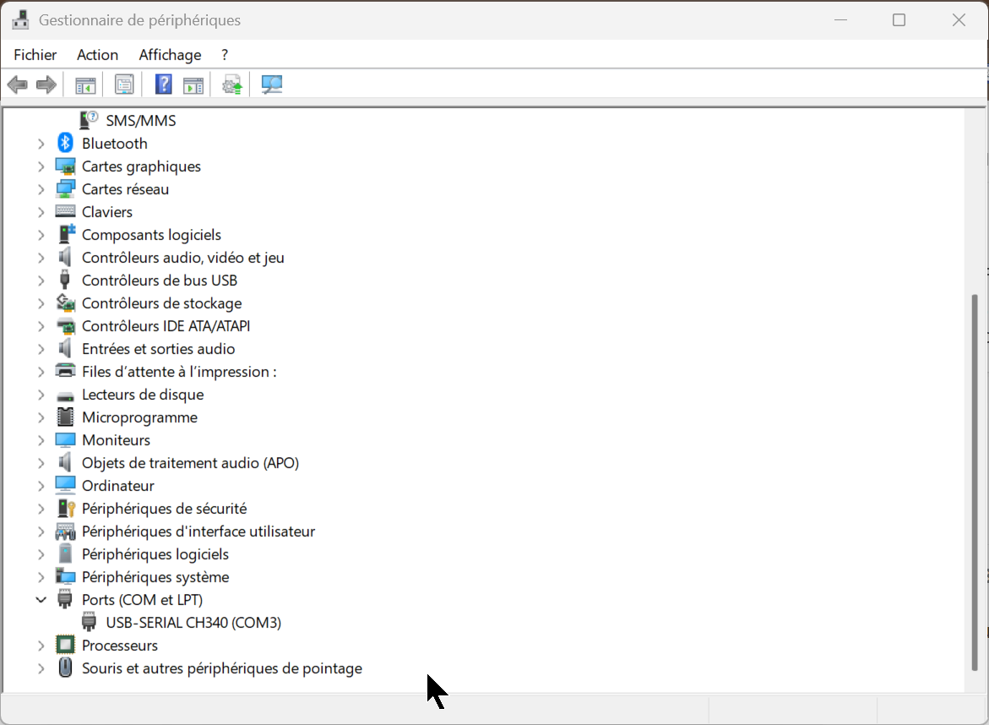
Task: Select Microprogramme label
Action: point(139,417)
